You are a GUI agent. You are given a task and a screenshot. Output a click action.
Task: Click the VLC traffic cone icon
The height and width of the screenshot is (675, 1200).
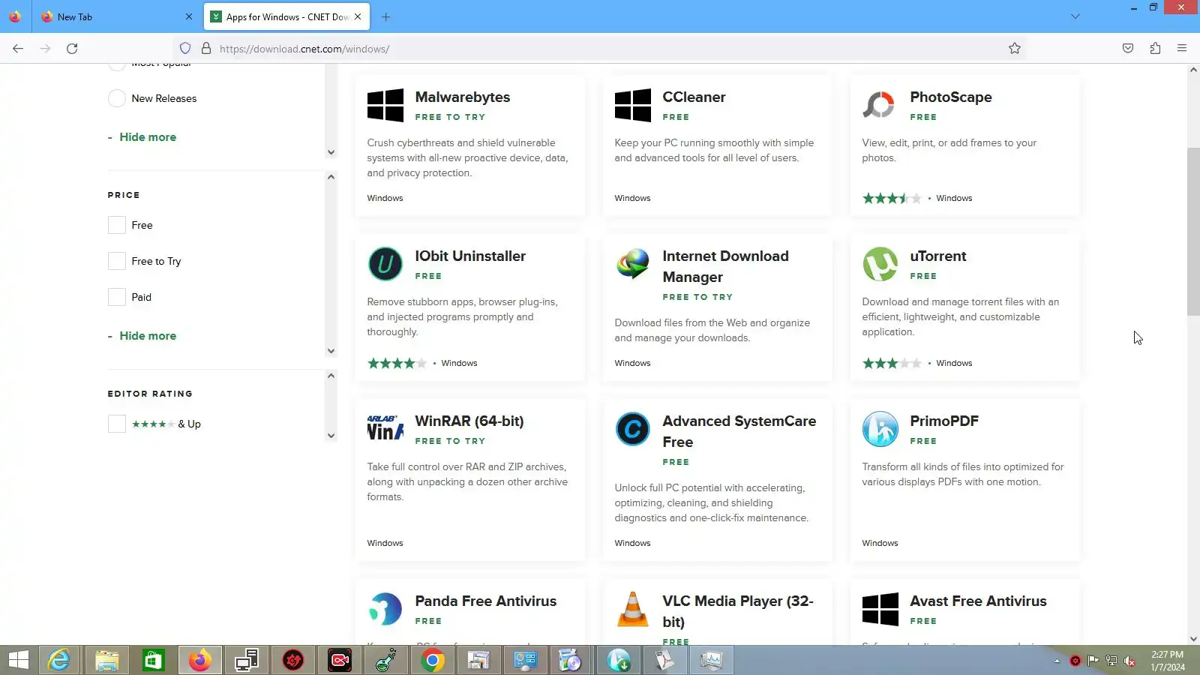633,609
